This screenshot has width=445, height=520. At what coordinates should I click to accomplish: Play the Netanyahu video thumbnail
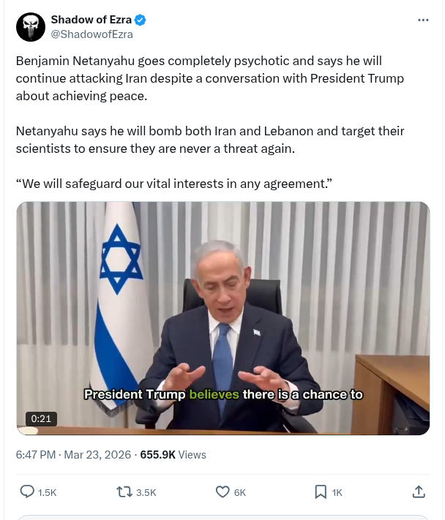tap(223, 318)
